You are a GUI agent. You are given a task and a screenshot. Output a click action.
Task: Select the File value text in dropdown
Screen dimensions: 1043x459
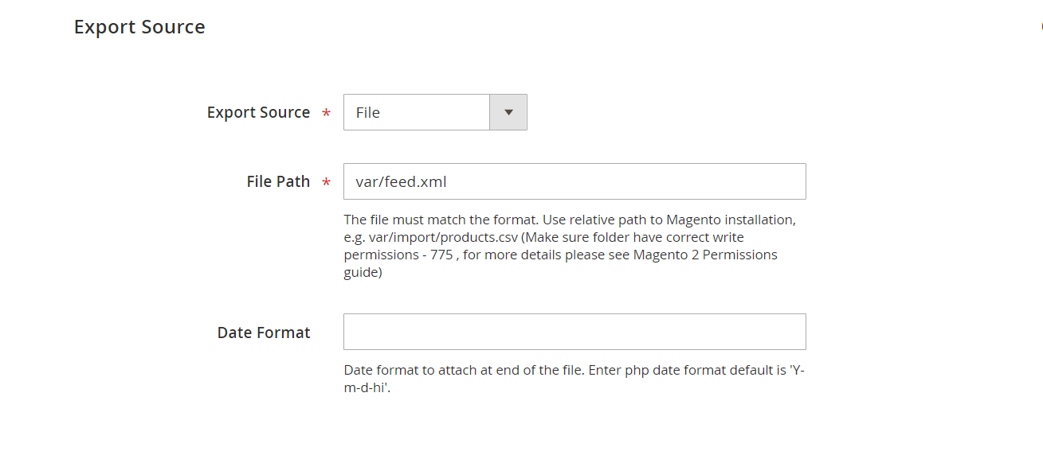click(x=368, y=113)
